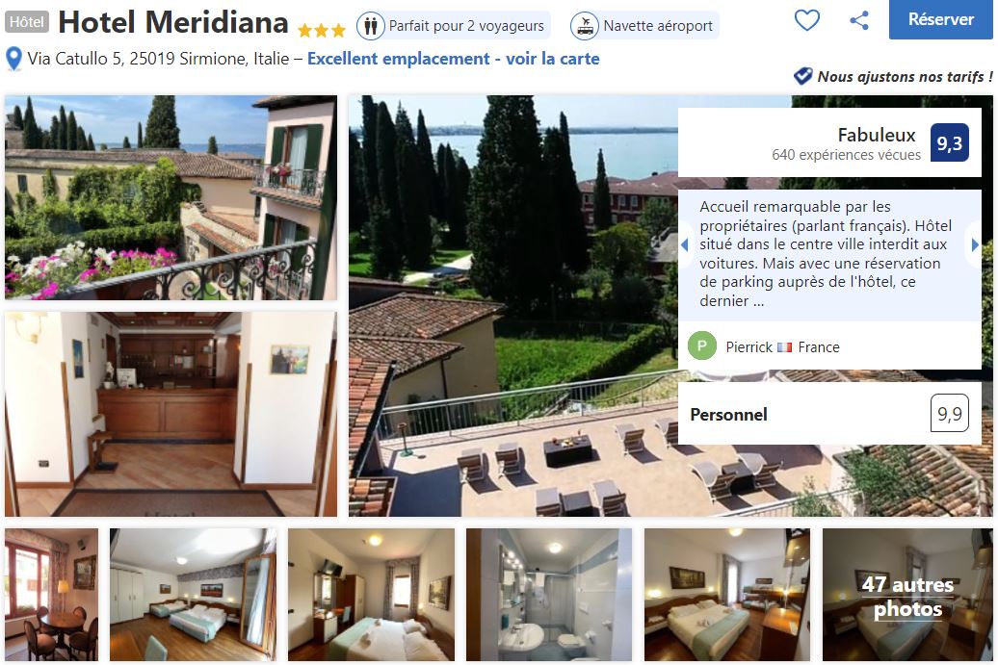Show previous review with left arrow
The width and height of the screenshot is (998, 665).
[685, 244]
